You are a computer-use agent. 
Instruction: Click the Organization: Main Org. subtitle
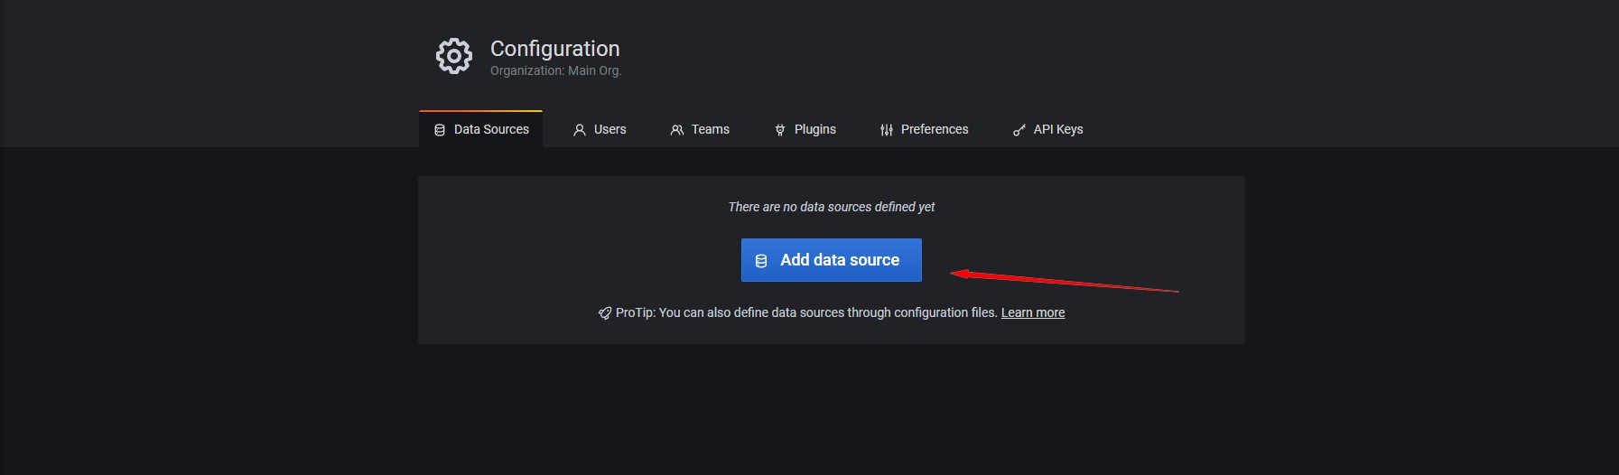[555, 70]
